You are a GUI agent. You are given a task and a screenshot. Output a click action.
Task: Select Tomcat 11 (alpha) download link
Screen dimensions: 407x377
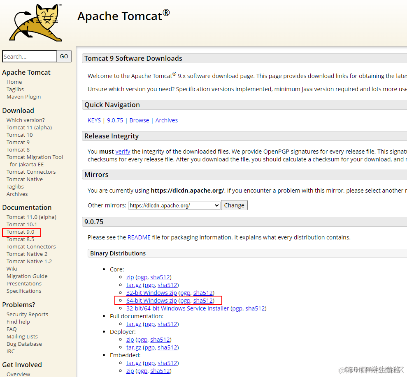(29, 127)
